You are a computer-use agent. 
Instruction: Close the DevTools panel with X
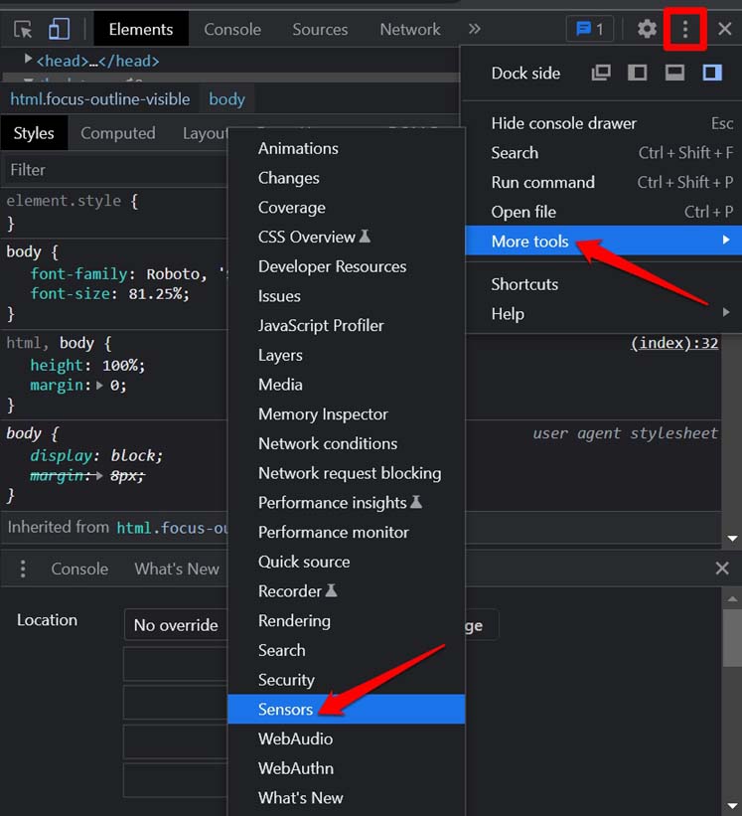pyautogui.click(x=724, y=29)
